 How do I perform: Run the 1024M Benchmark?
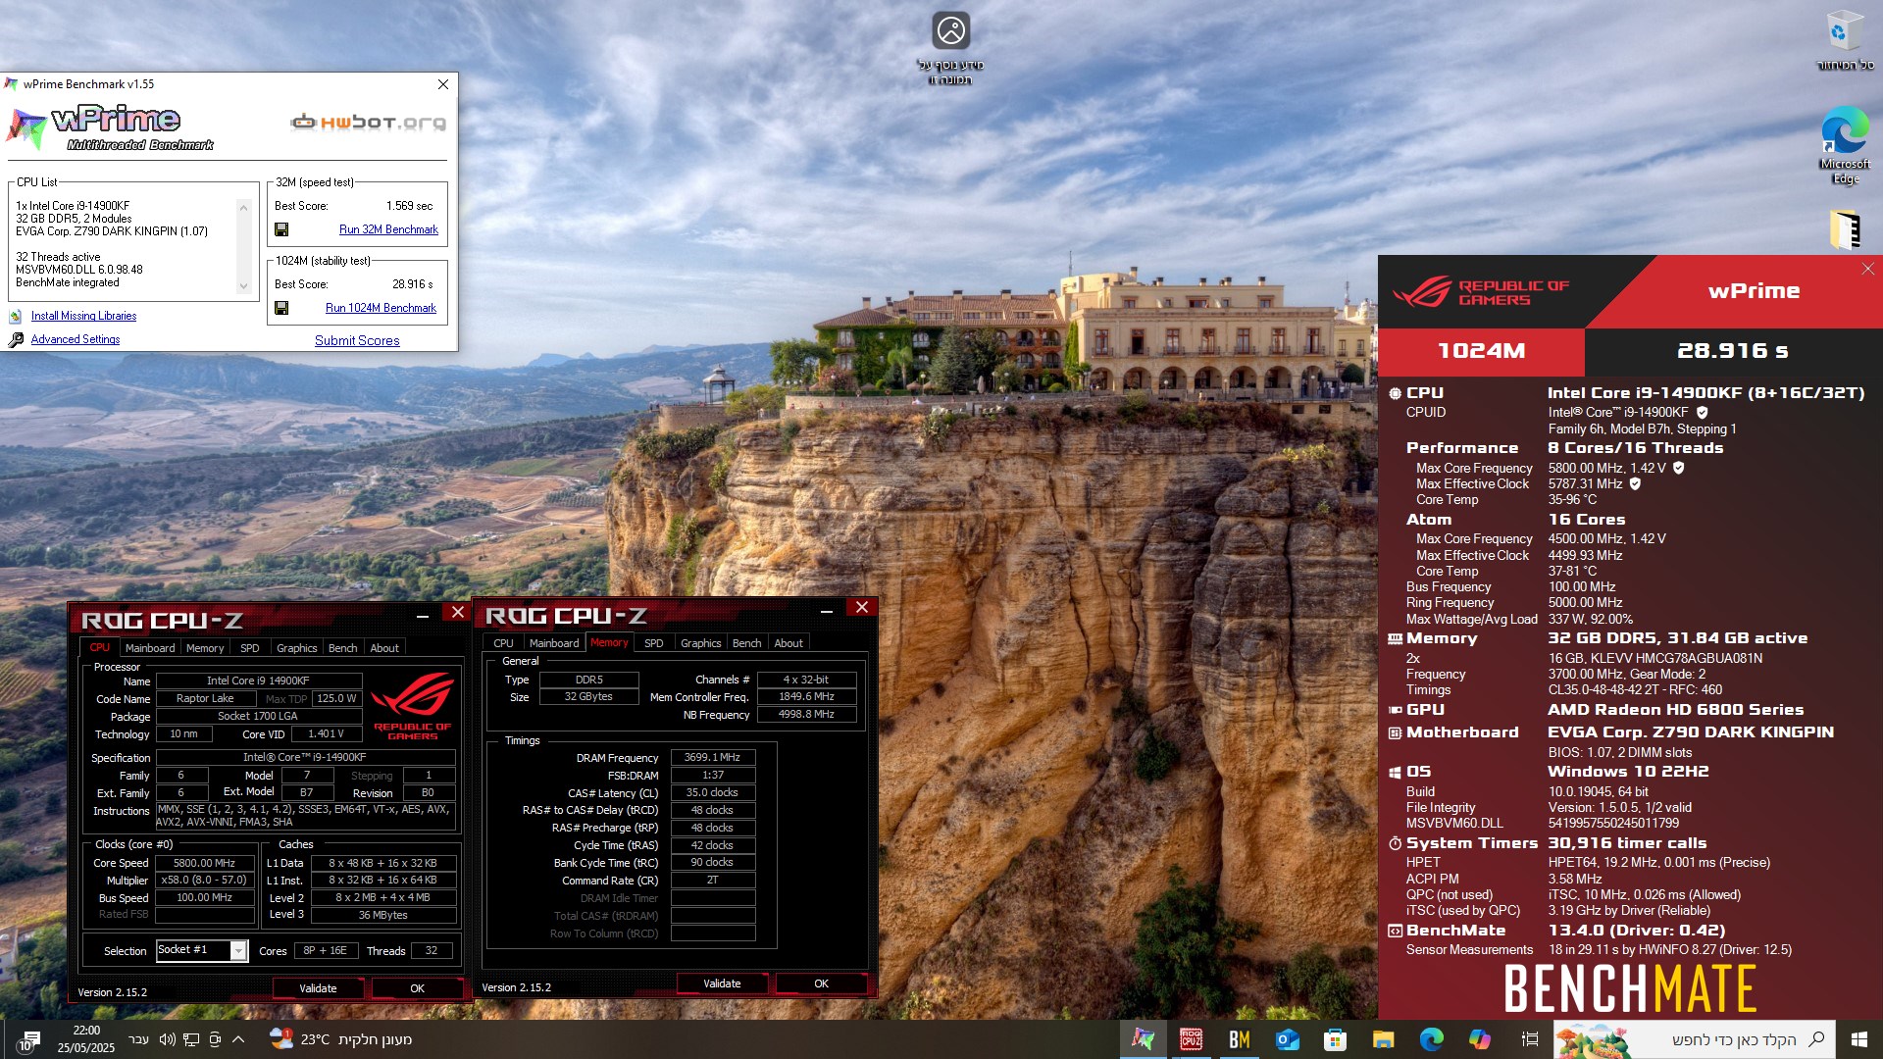click(381, 308)
